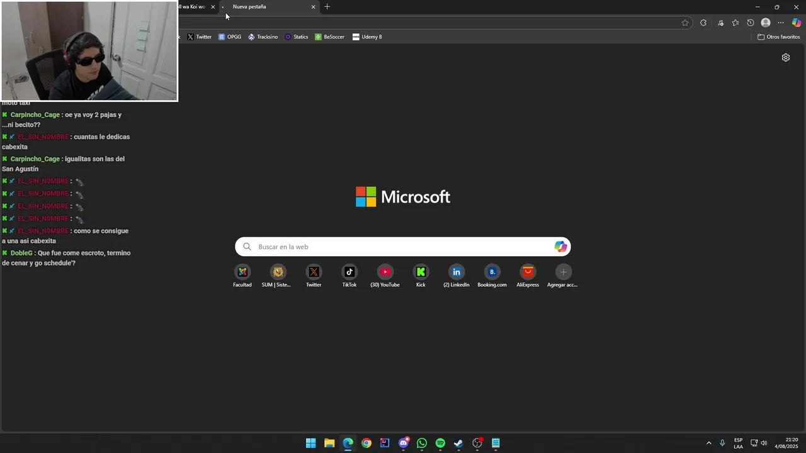Click Carpincho_Cage username on 'oe ya voy' message
The height and width of the screenshot is (453, 806).
tap(35, 115)
